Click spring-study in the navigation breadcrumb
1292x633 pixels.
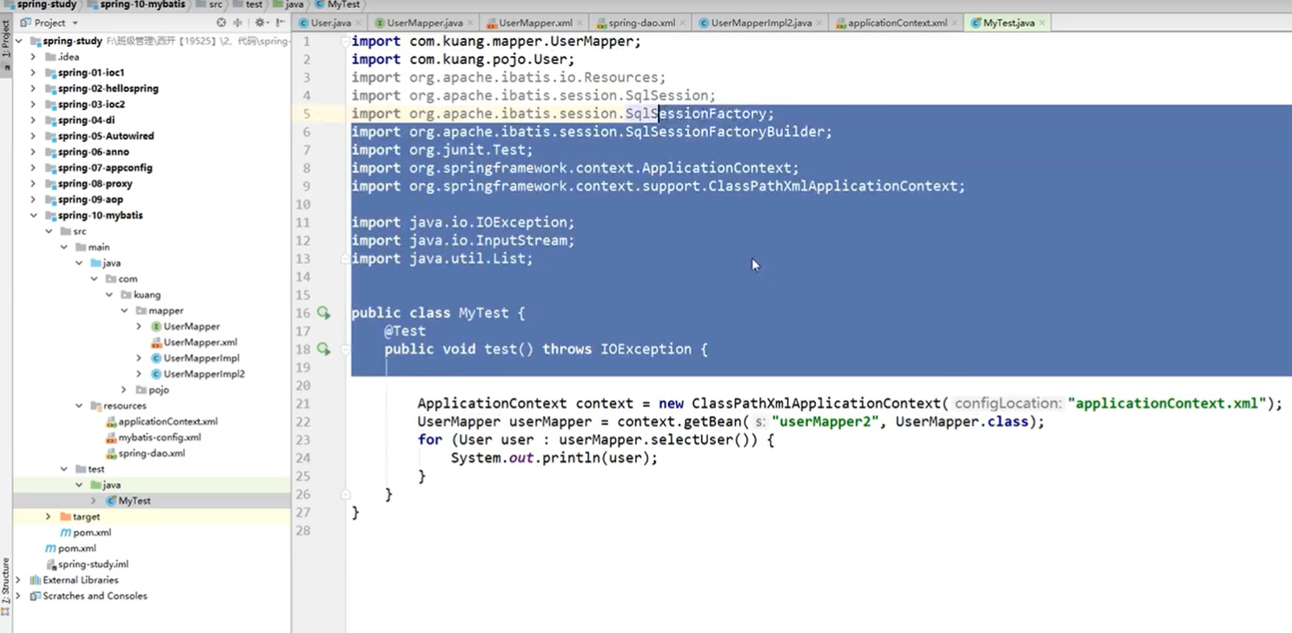[40, 4]
